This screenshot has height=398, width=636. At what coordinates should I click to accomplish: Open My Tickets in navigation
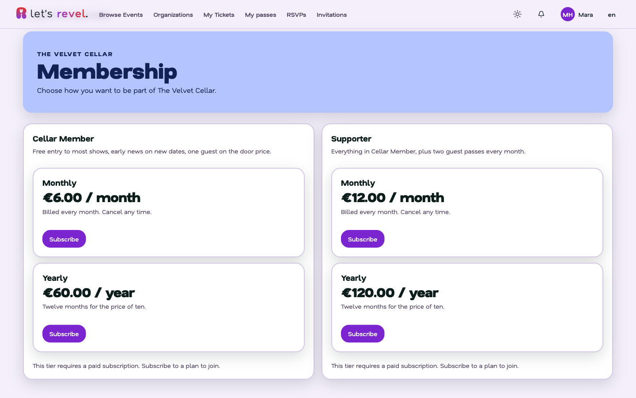219,15
